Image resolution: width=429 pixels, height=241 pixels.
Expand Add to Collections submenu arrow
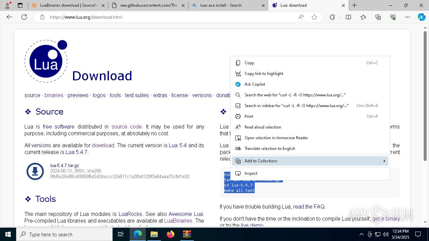384,161
